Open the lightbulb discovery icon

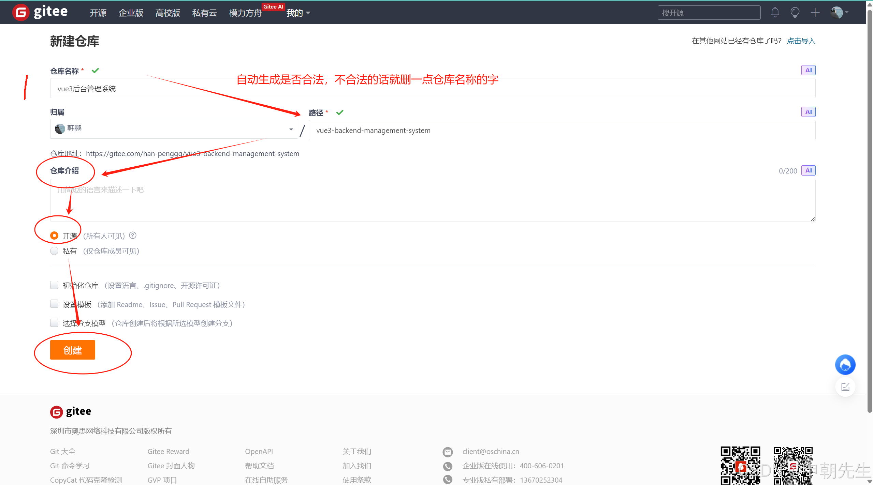pyautogui.click(x=795, y=13)
